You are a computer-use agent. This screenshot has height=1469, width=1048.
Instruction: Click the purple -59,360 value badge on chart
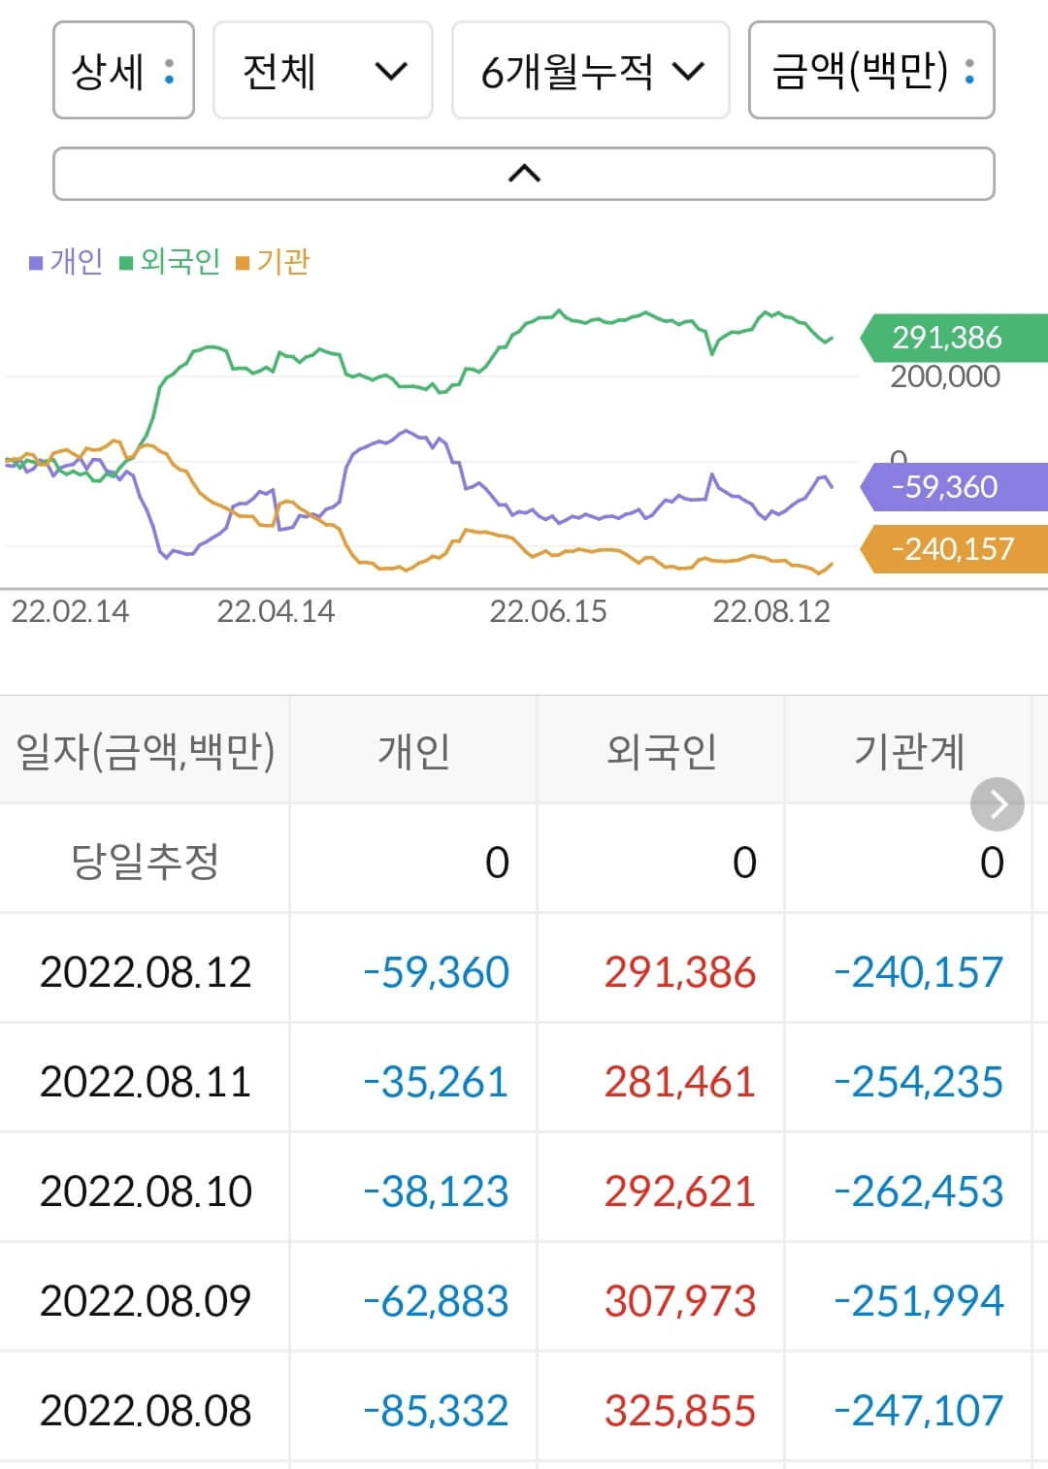[x=944, y=487]
